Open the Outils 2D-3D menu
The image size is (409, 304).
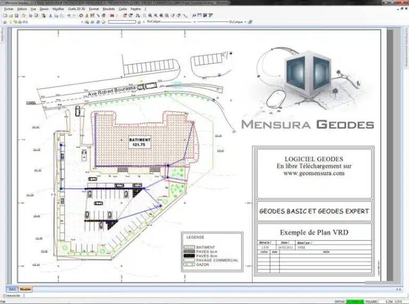point(77,9)
